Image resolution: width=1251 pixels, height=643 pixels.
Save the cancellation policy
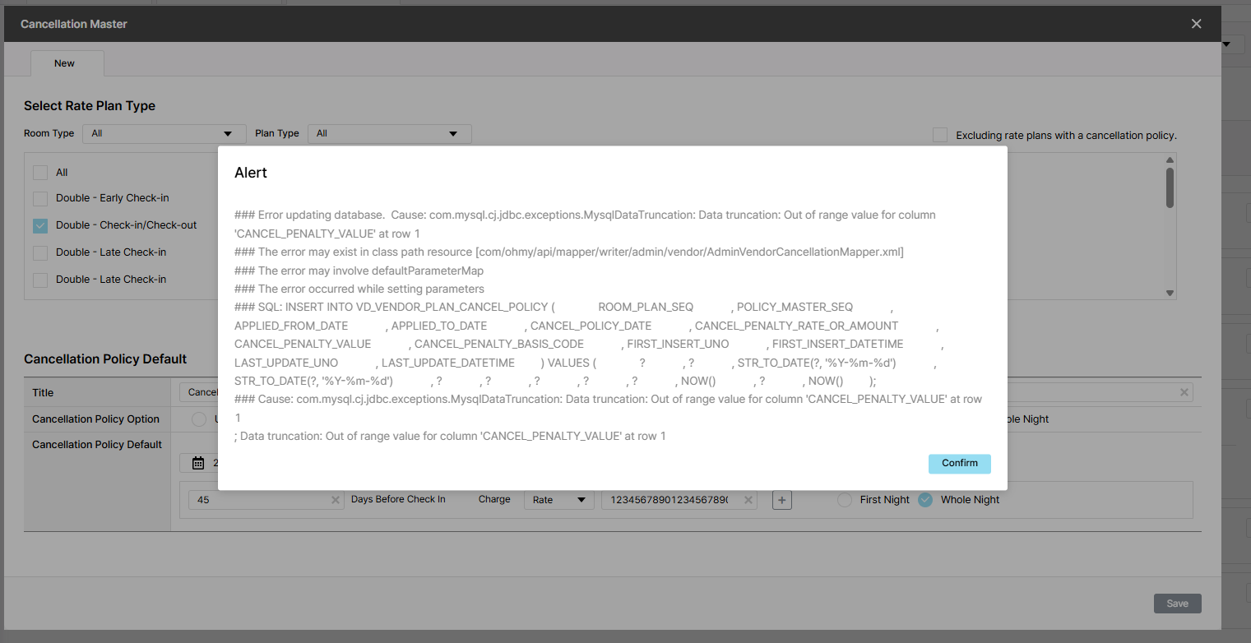pyautogui.click(x=1178, y=604)
